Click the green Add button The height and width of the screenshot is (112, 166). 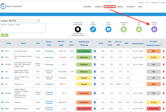pos(4,35)
